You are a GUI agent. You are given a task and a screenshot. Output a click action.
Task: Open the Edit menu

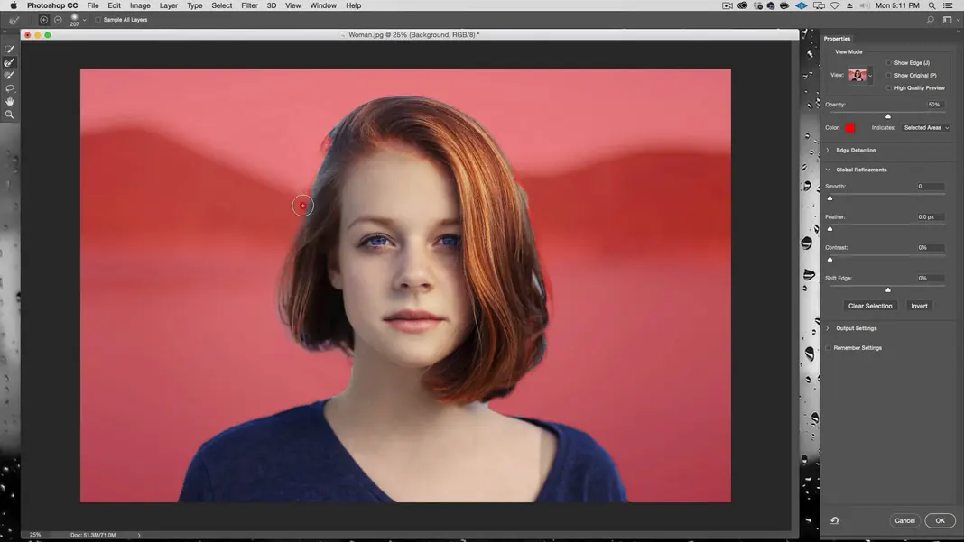[x=115, y=5]
